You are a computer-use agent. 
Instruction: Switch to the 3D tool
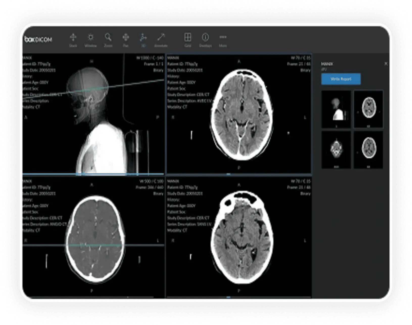143,40
